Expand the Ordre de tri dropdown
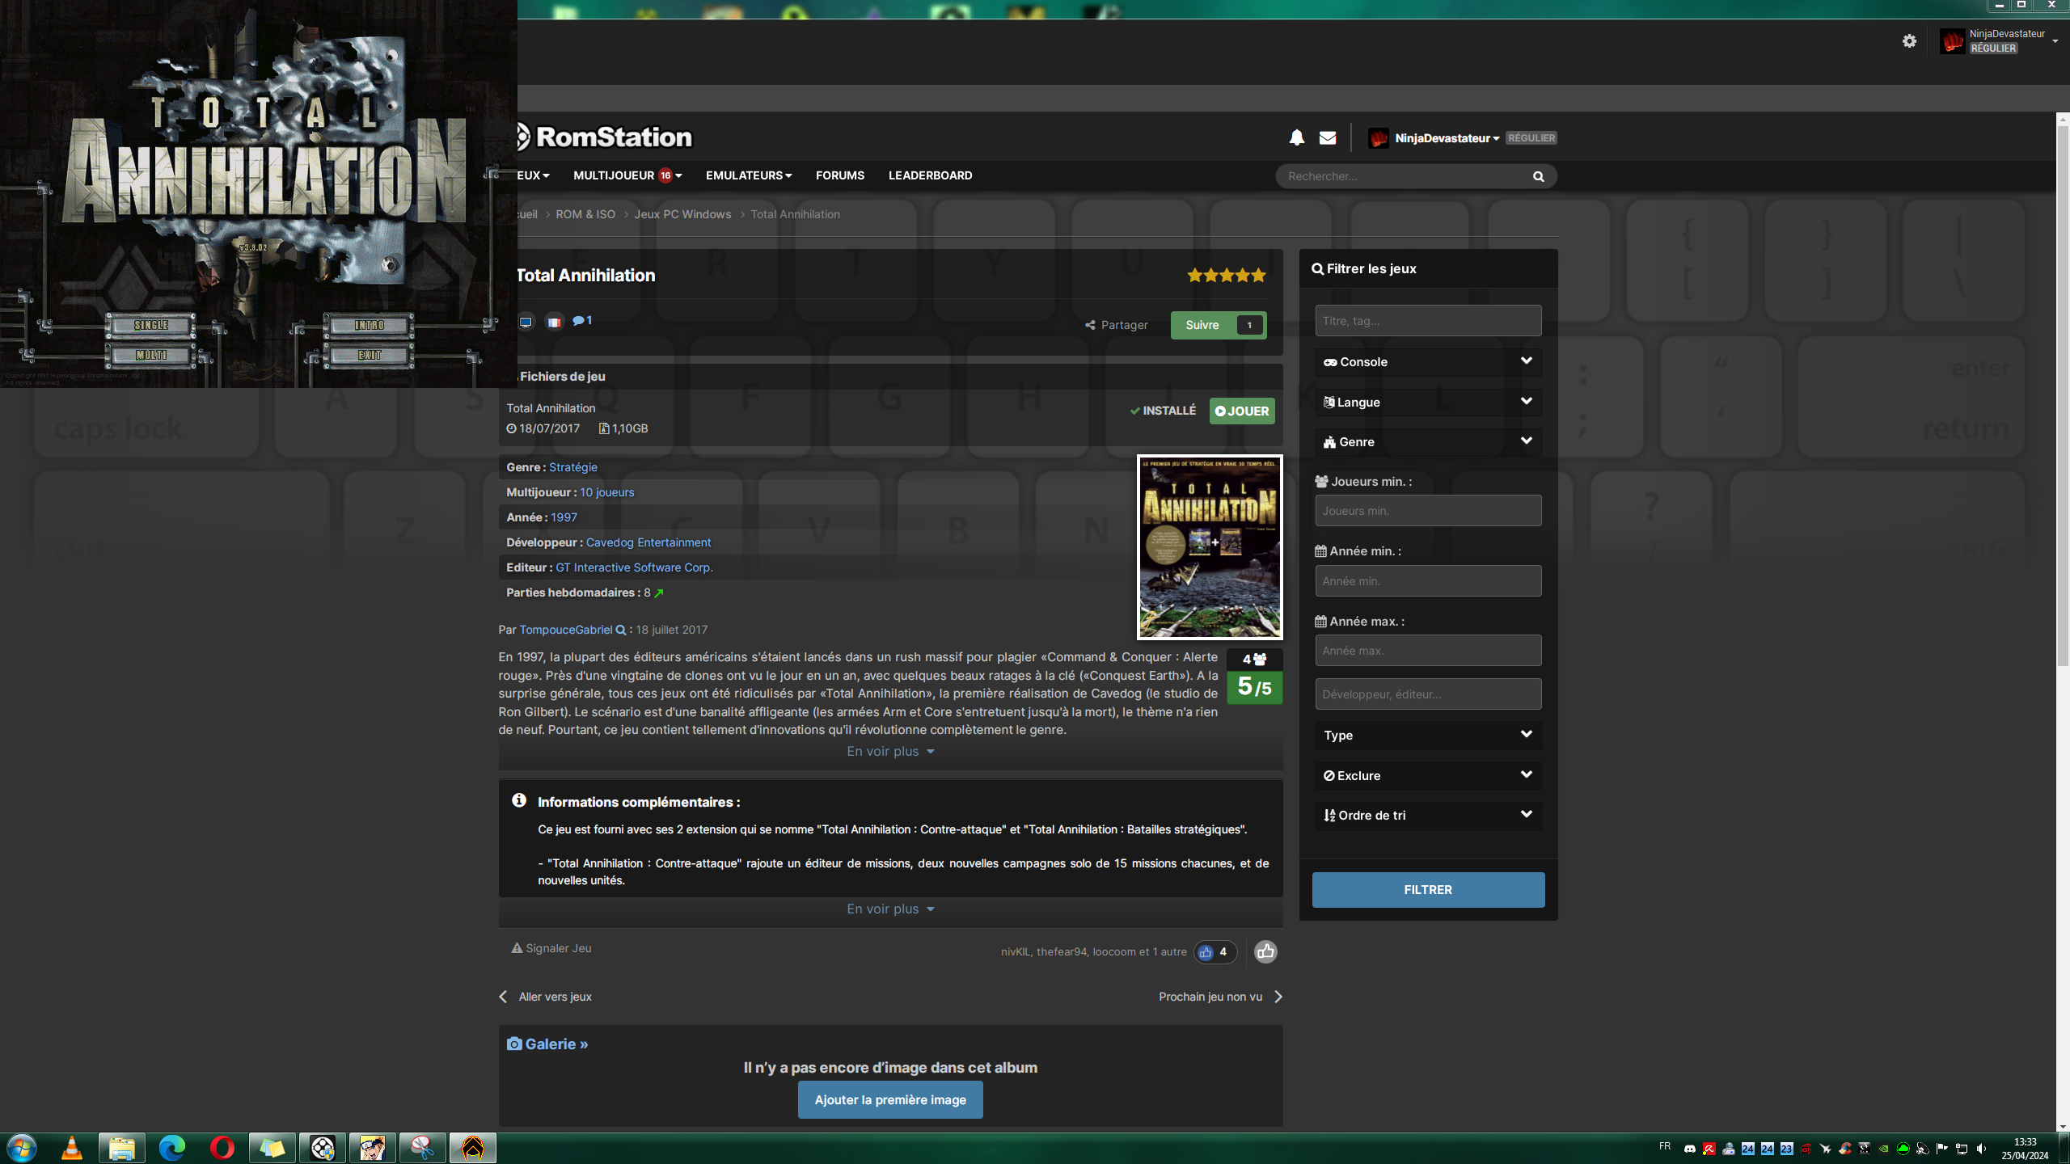This screenshot has width=2070, height=1164. (1428, 816)
